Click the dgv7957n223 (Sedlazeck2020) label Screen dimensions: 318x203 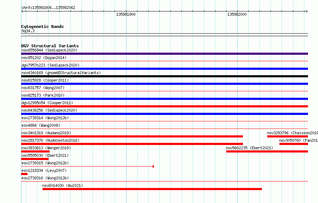(x=50, y=65)
